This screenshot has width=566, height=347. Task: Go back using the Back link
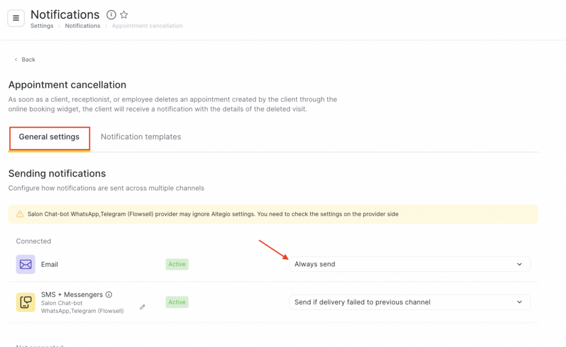coord(25,59)
